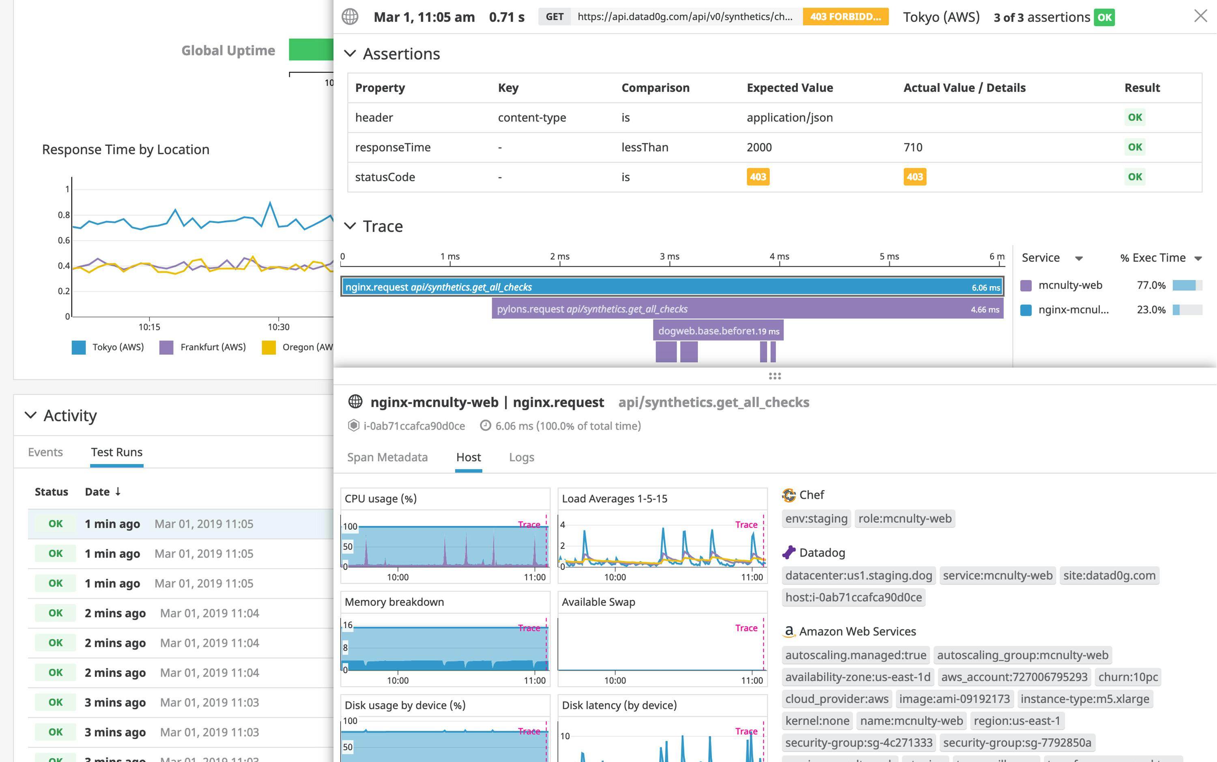Open the Service sort dropdown
This screenshot has width=1217, height=762.
click(1079, 257)
